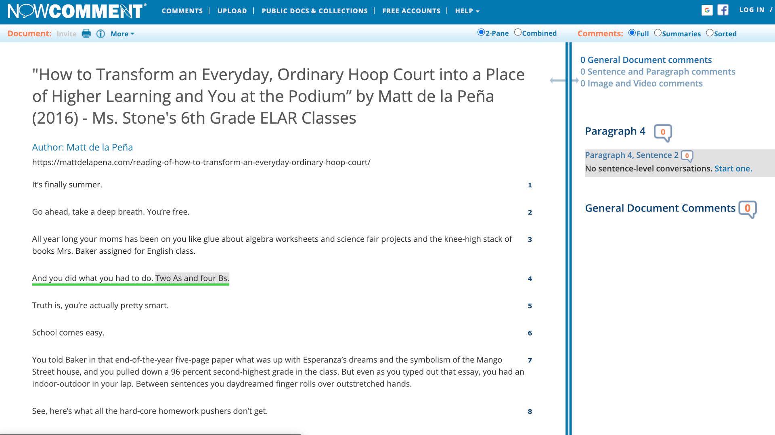775x435 pixels.
Task: Open the document info icon
Action: [x=101, y=34]
